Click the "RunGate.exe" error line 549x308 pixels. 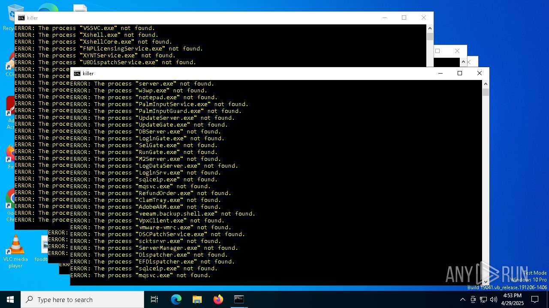(x=144, y=152)
